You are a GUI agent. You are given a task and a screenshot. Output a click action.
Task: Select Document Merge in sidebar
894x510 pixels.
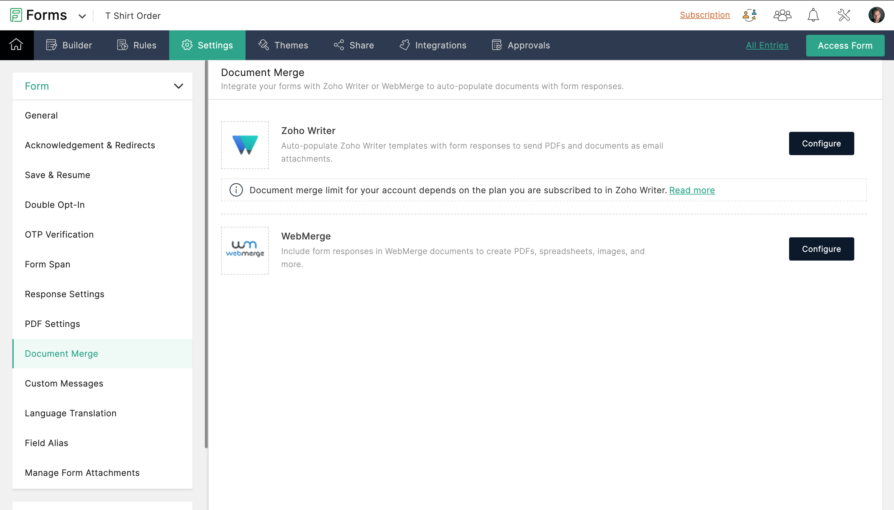(x=102, y=353)
